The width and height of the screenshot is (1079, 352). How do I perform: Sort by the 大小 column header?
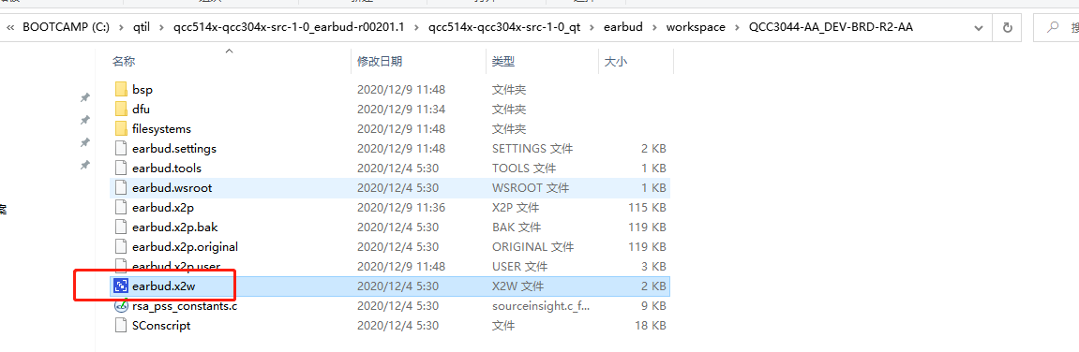pos(615,61)
